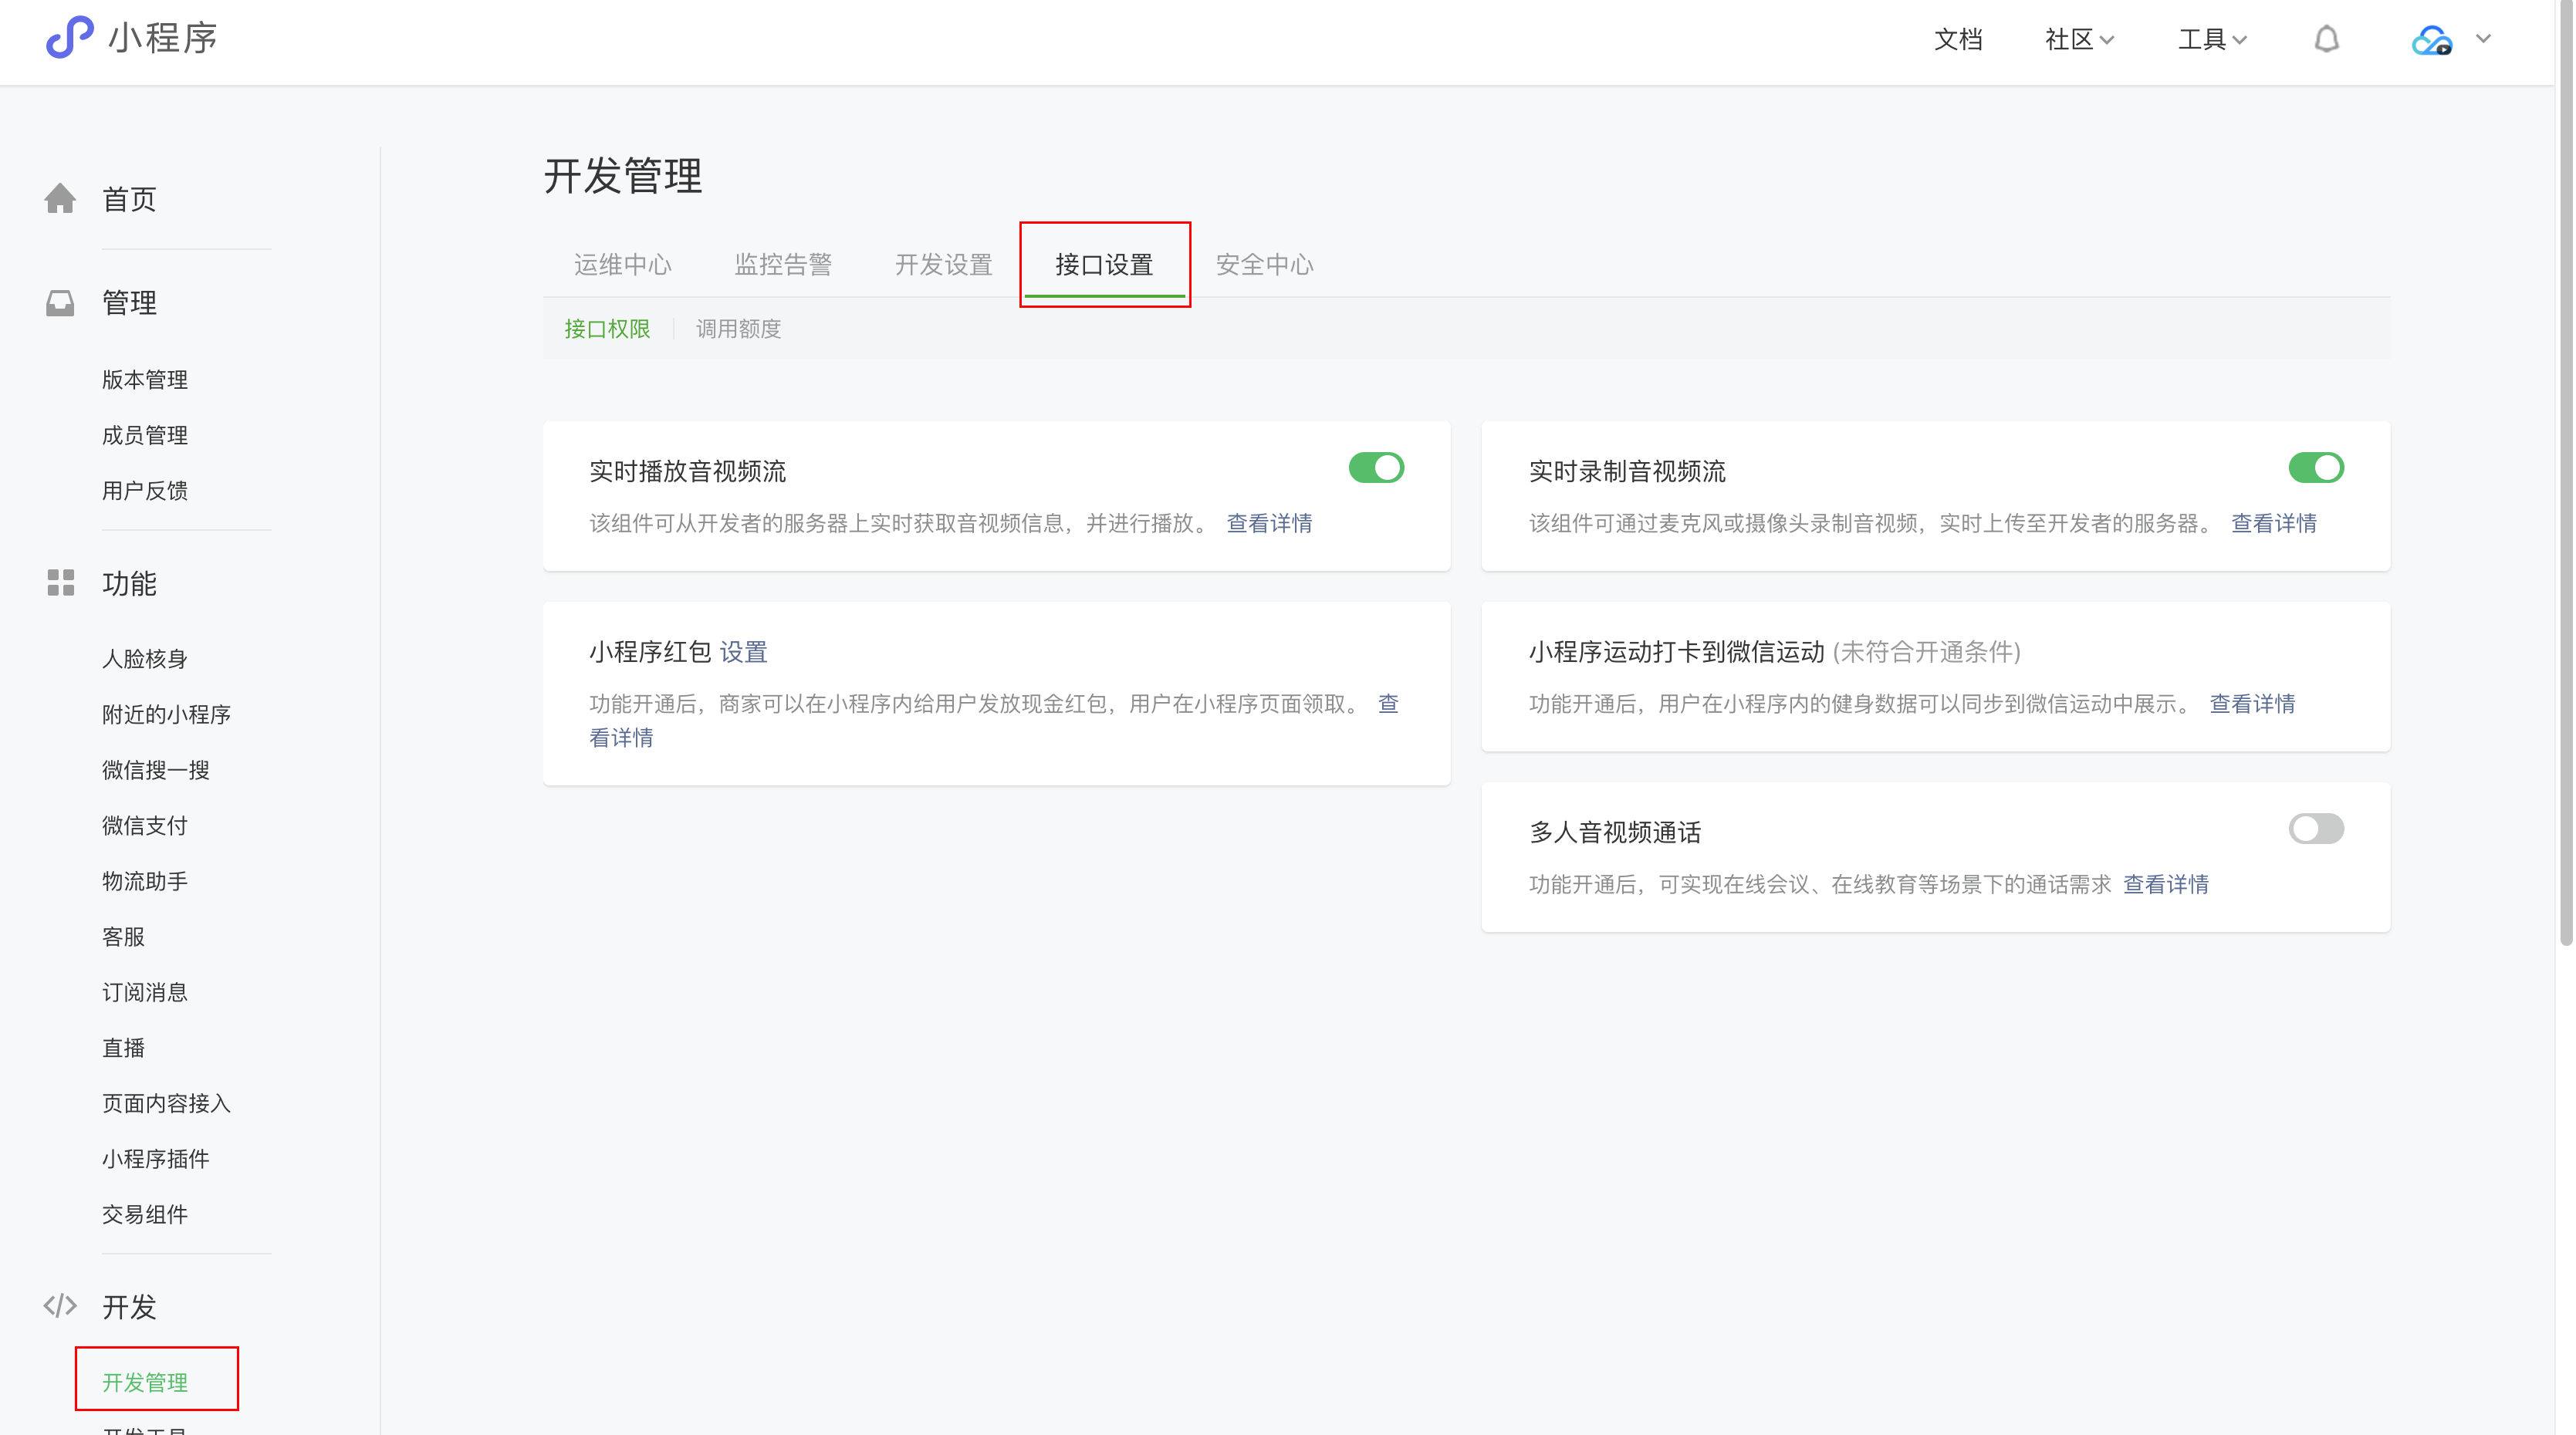Open the account dropdown chevron

click(2484, 39)
